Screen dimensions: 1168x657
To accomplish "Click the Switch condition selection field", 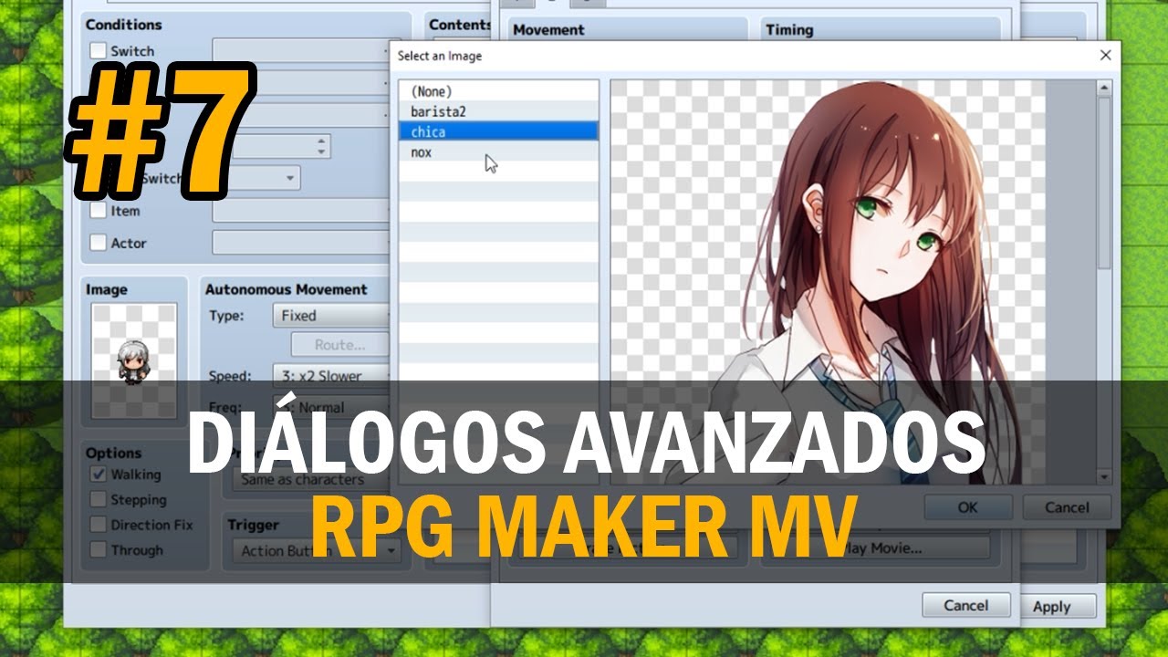I will point(302,51).
